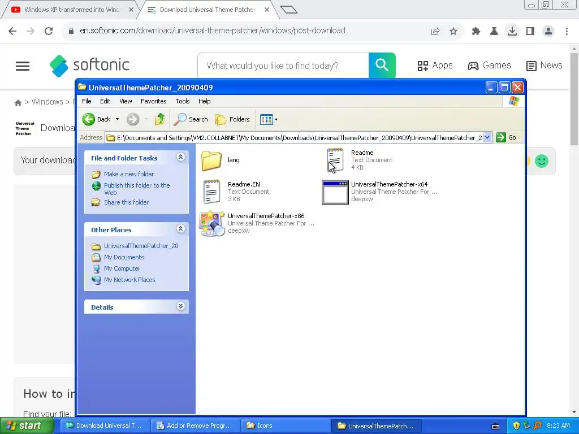
Task: Switch to Download Universal T... taskbar item
Action: point(105,426)
